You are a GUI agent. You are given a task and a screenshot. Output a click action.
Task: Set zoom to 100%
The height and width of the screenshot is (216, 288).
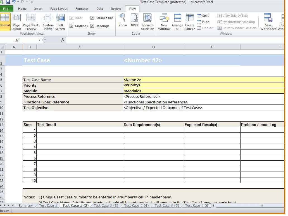click(134, 20)
